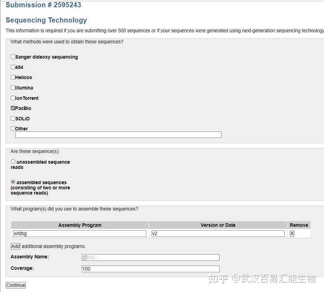
Task: Enable the Other method checkbox
Action: (x=13, y=129)
